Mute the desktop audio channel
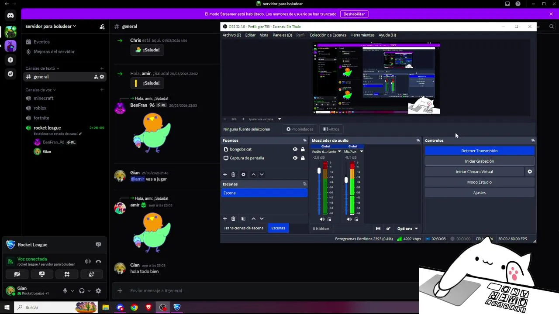Viewport: 559px width, 314px height. pyautogui.click(x=322, y=219)
